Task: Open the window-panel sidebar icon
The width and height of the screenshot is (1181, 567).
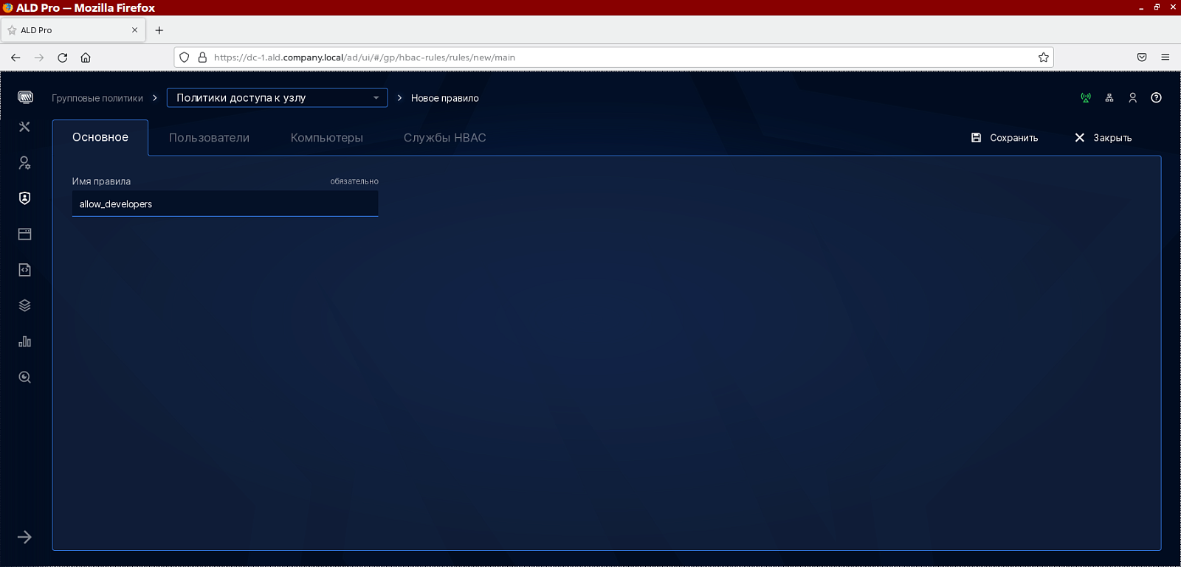Action: [24, 234]
